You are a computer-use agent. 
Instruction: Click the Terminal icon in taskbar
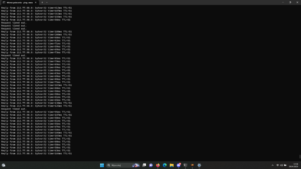point(185,165)
